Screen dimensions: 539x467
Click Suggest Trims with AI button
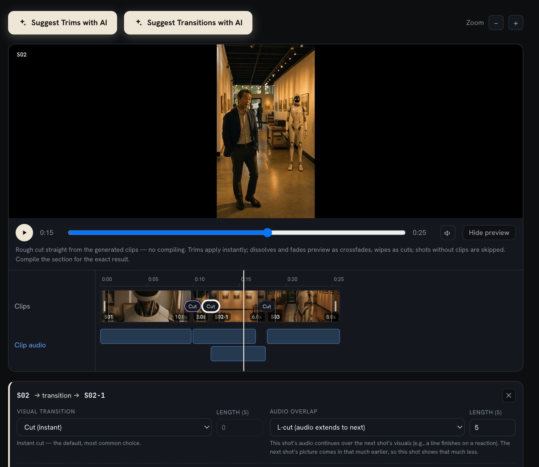click(62, 23)
